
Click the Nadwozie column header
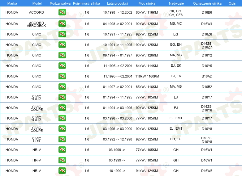click(x=176, y=3)
